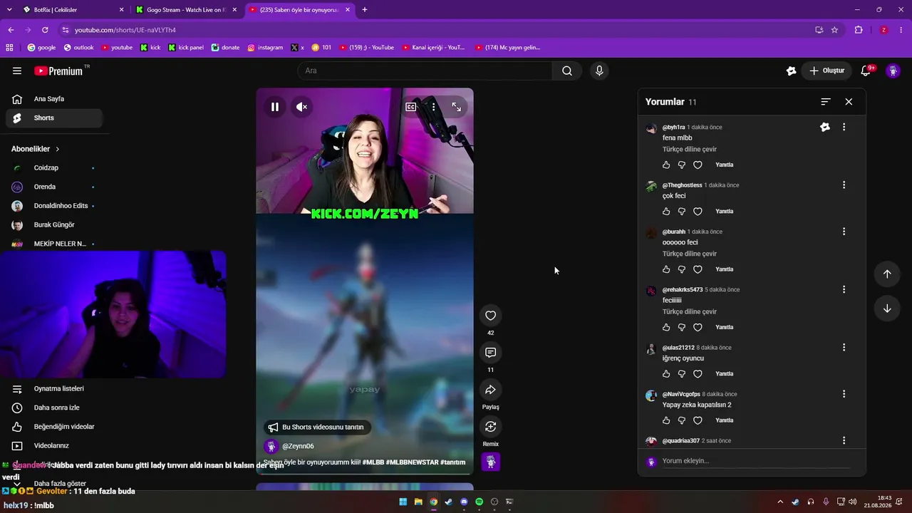This screenshot has width=912, height=513.
Task: Open the Oluştur create menu
Action: [826, 71]
